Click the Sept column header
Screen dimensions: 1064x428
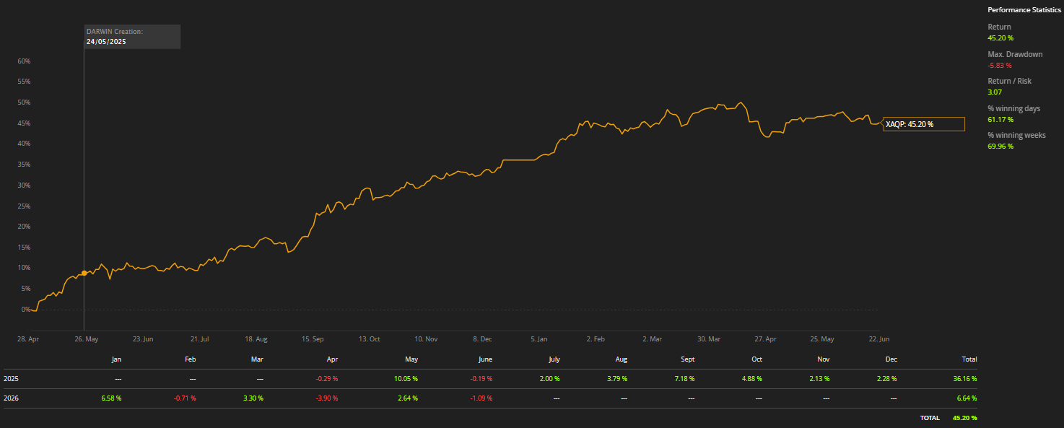click(x=688, y=359)
